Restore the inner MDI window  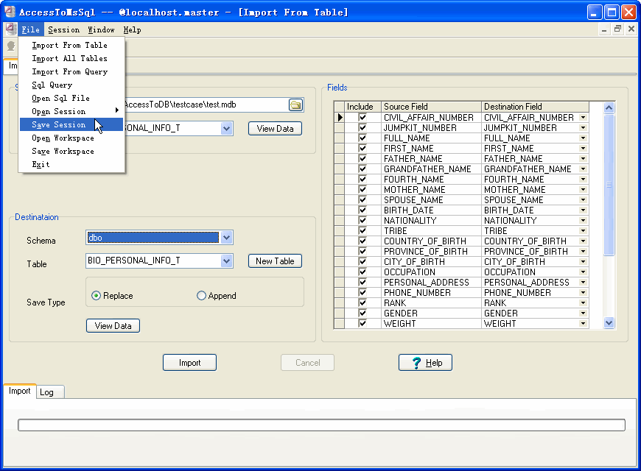[617, 29]
